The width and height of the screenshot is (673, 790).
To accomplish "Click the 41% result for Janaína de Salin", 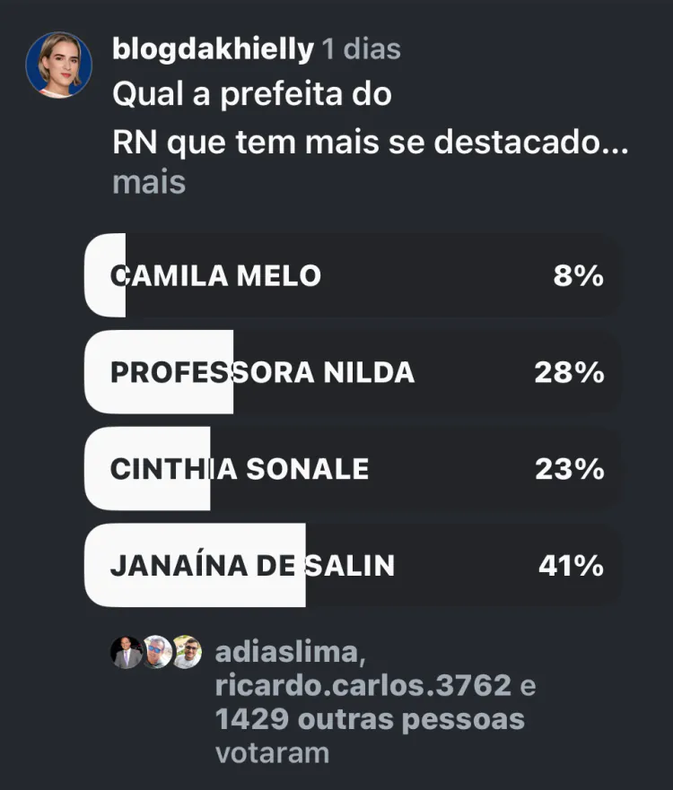I will tap(572, 565).
